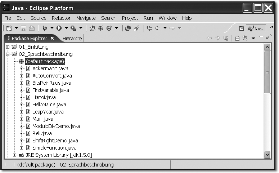Open the Search menu
The height and width of the screenshot is (173, 279).
click(109, 18)
